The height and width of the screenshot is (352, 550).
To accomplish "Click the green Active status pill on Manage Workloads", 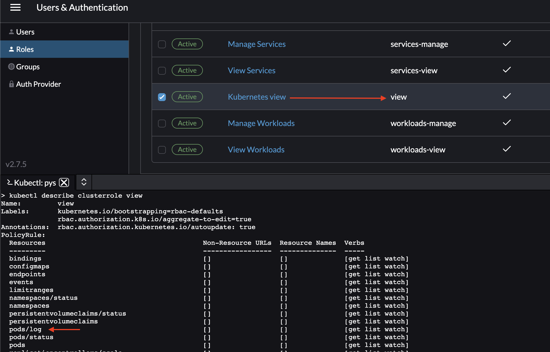I will (187, 123).
